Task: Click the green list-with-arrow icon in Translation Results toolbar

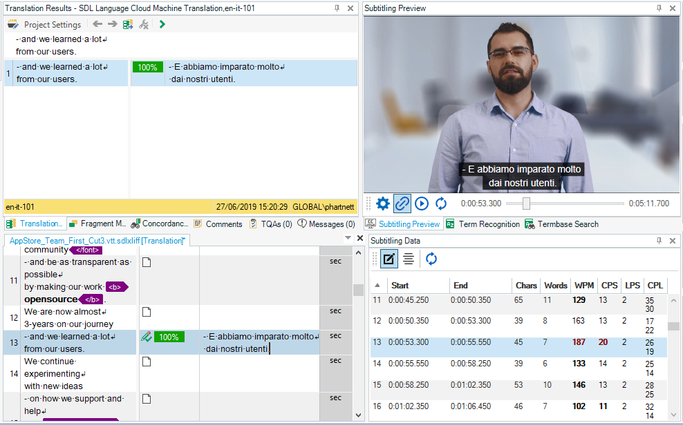Action: 128,24
